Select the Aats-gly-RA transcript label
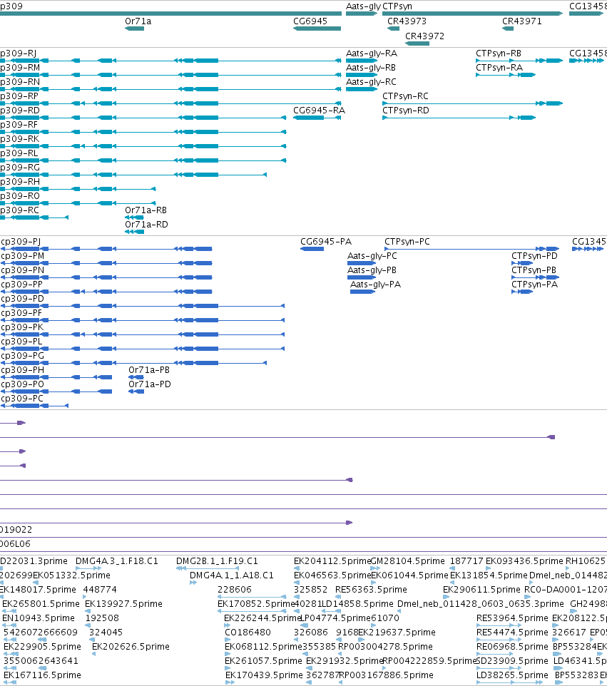Viewport: 607px width, 686px height. point(372,53)
